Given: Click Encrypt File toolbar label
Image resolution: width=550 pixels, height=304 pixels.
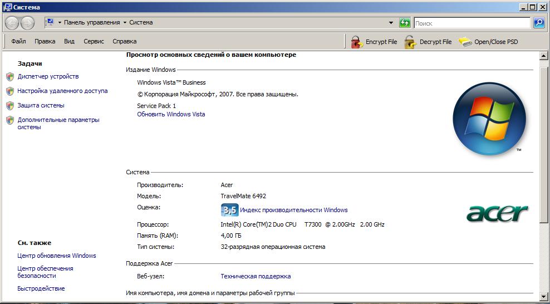Looking at the screenshot, I should click(x=381, y=42).
